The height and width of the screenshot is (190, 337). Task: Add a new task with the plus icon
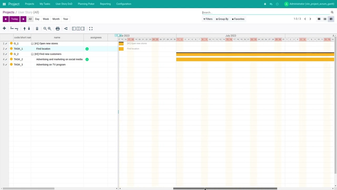(4, 28)
